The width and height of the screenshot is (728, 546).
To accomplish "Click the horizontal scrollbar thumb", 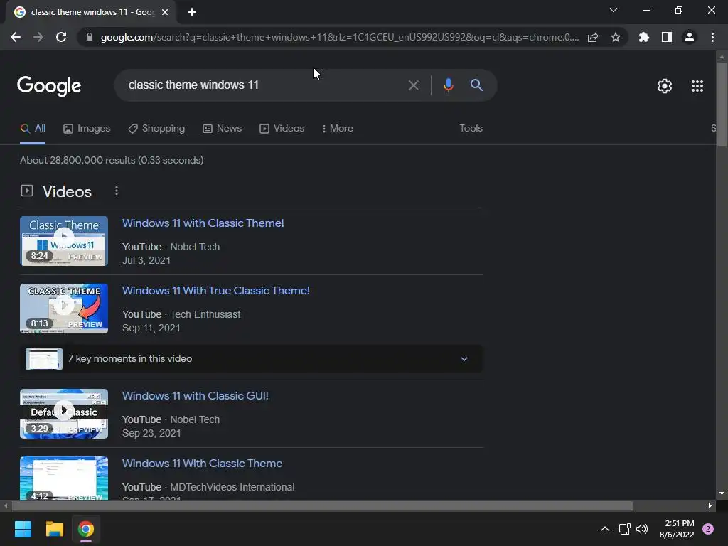I will (322, 506).
